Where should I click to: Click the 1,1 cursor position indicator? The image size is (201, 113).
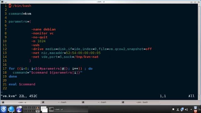(x=163, y=96)
